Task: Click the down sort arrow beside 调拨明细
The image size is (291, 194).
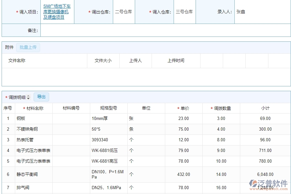Action: click(x=28, y=98)
